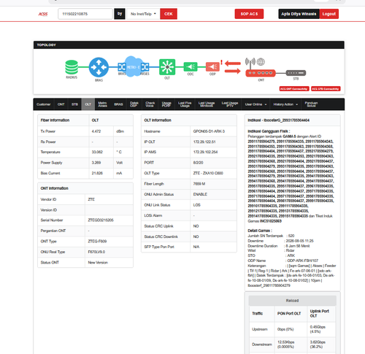
Task: Open the Usage PCRF tab
Action: pos(166,104)
